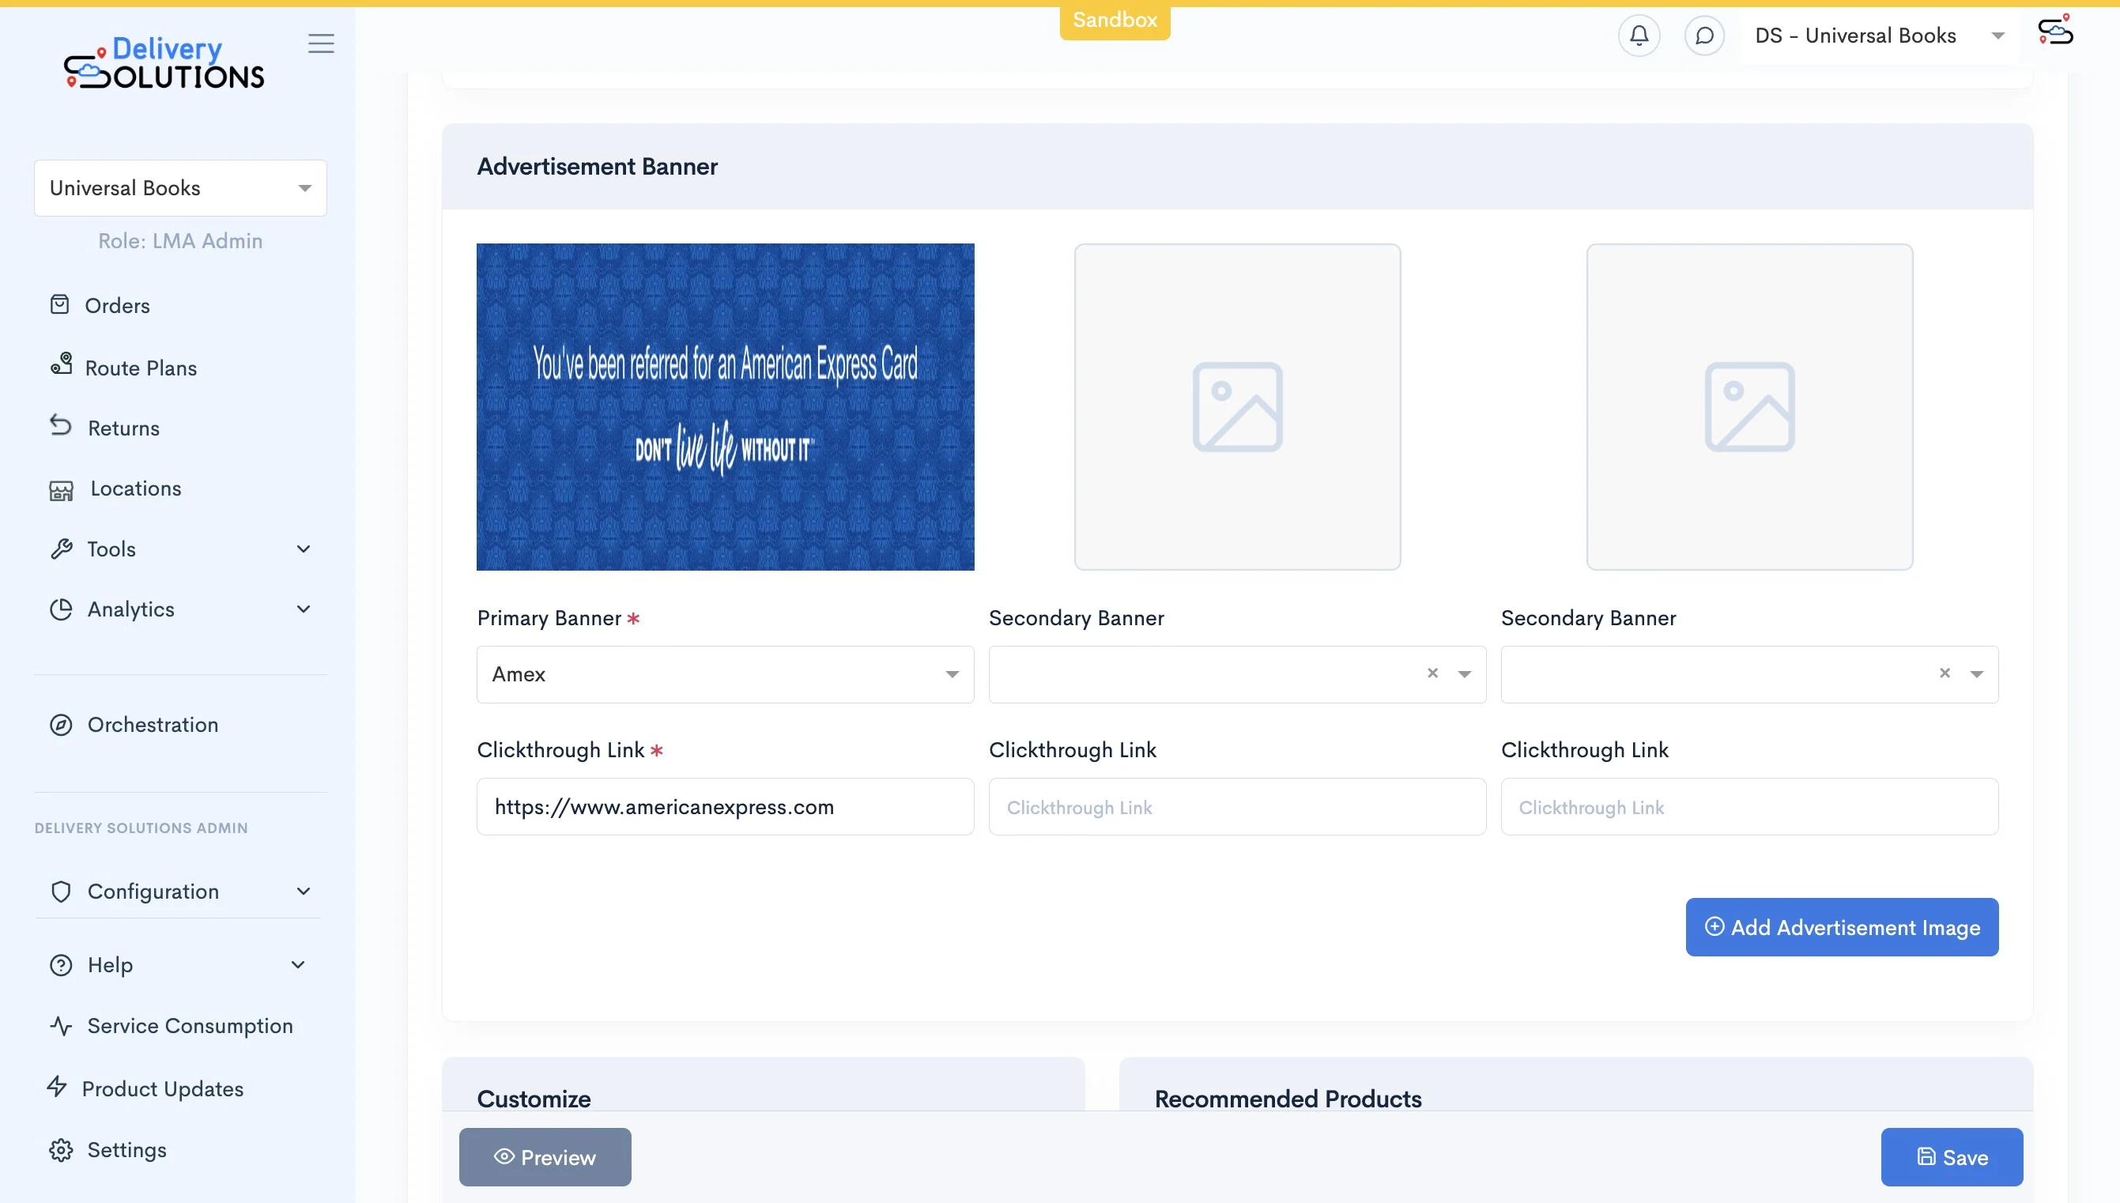
Task: Go to Orders in the sidebar
Action: point(117,306)
